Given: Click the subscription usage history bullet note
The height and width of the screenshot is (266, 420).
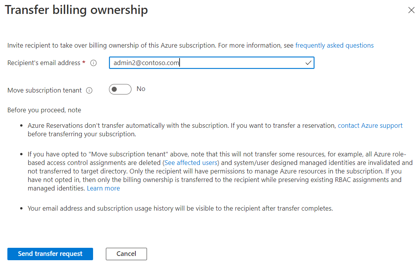Looking at the screenshot, I should (x=180, y=208).
